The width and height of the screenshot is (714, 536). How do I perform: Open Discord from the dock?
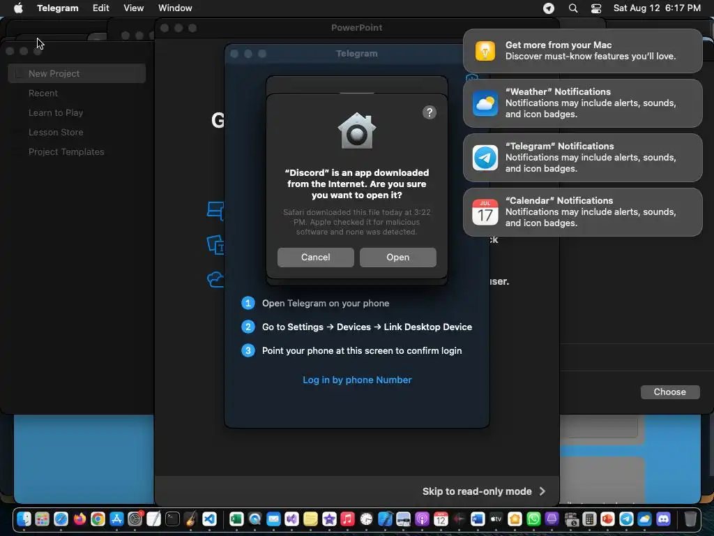click(x=664, y=519)
